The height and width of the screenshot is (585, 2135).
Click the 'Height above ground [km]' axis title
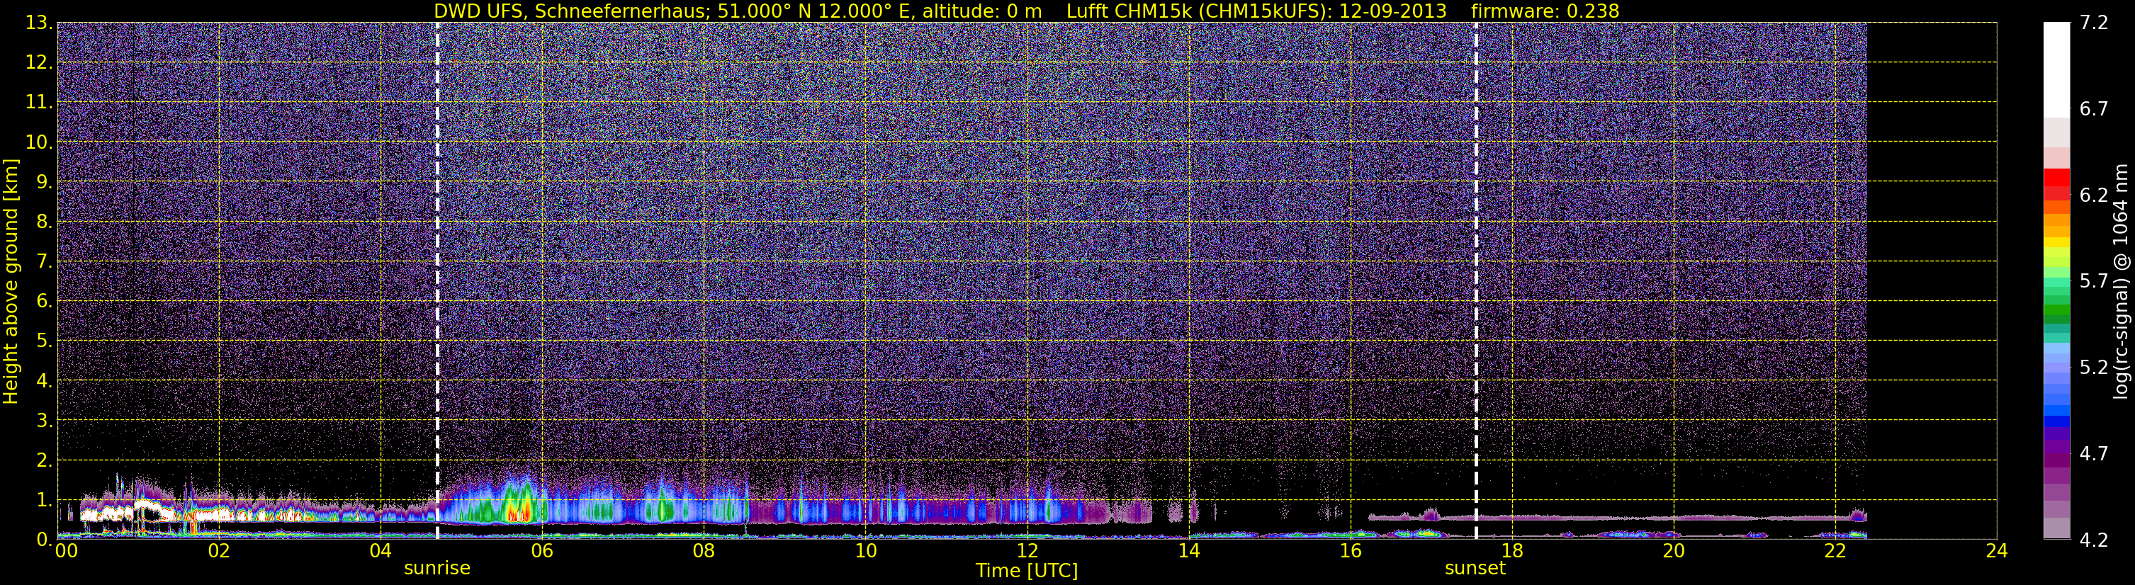click(x=11, y=281)
